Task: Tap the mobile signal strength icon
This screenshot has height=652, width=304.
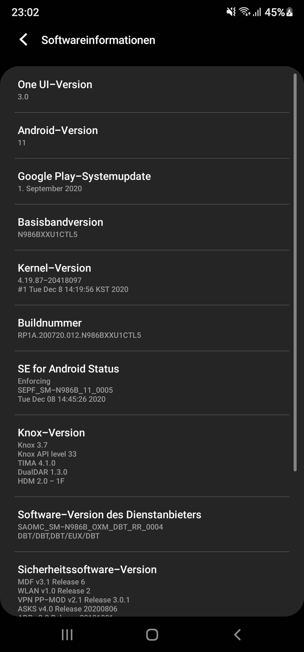Action: (257, 12)
